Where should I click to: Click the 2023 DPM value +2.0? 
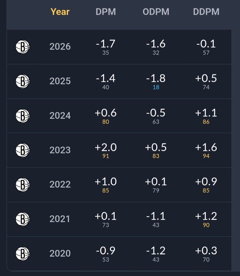[x=106, y=147]
